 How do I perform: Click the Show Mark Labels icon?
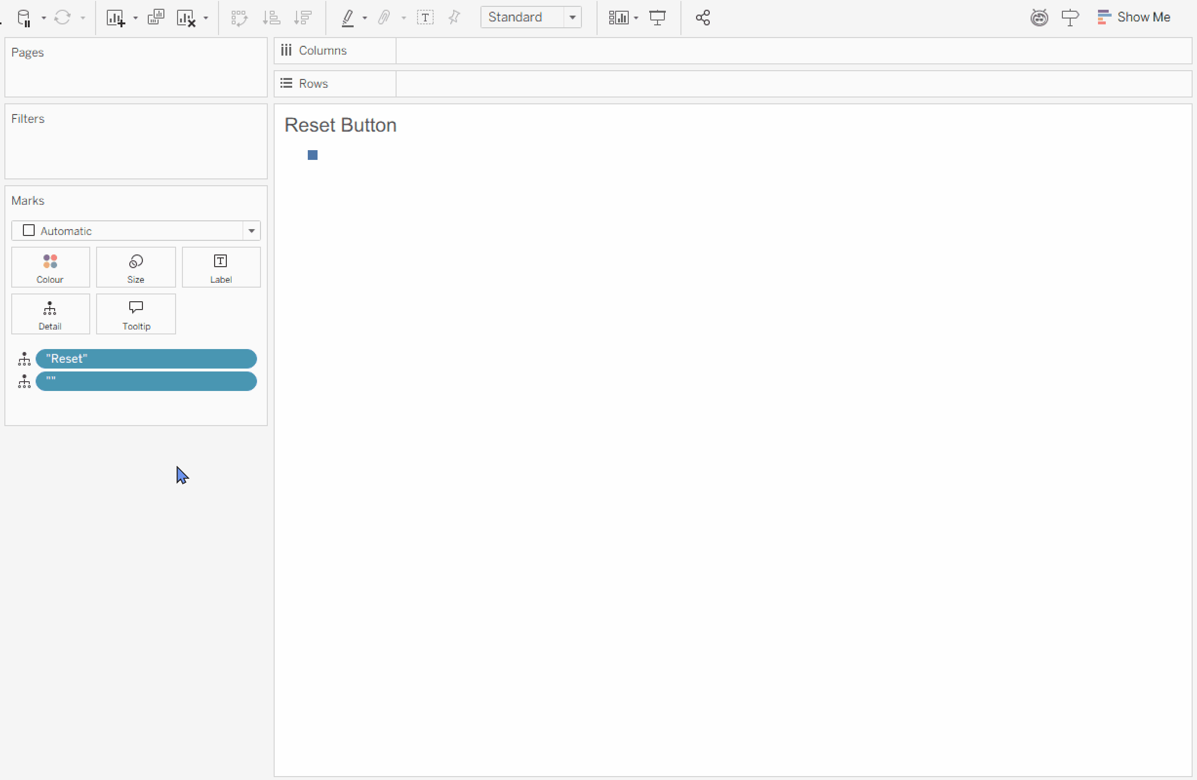[x=425, y=18]
